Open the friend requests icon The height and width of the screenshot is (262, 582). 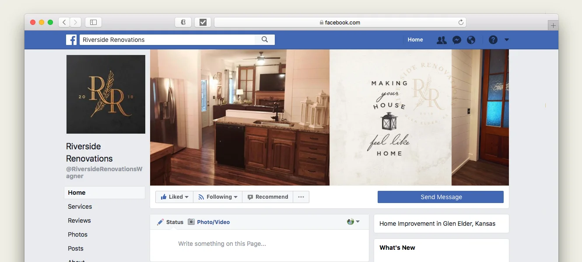pos(442,40)
